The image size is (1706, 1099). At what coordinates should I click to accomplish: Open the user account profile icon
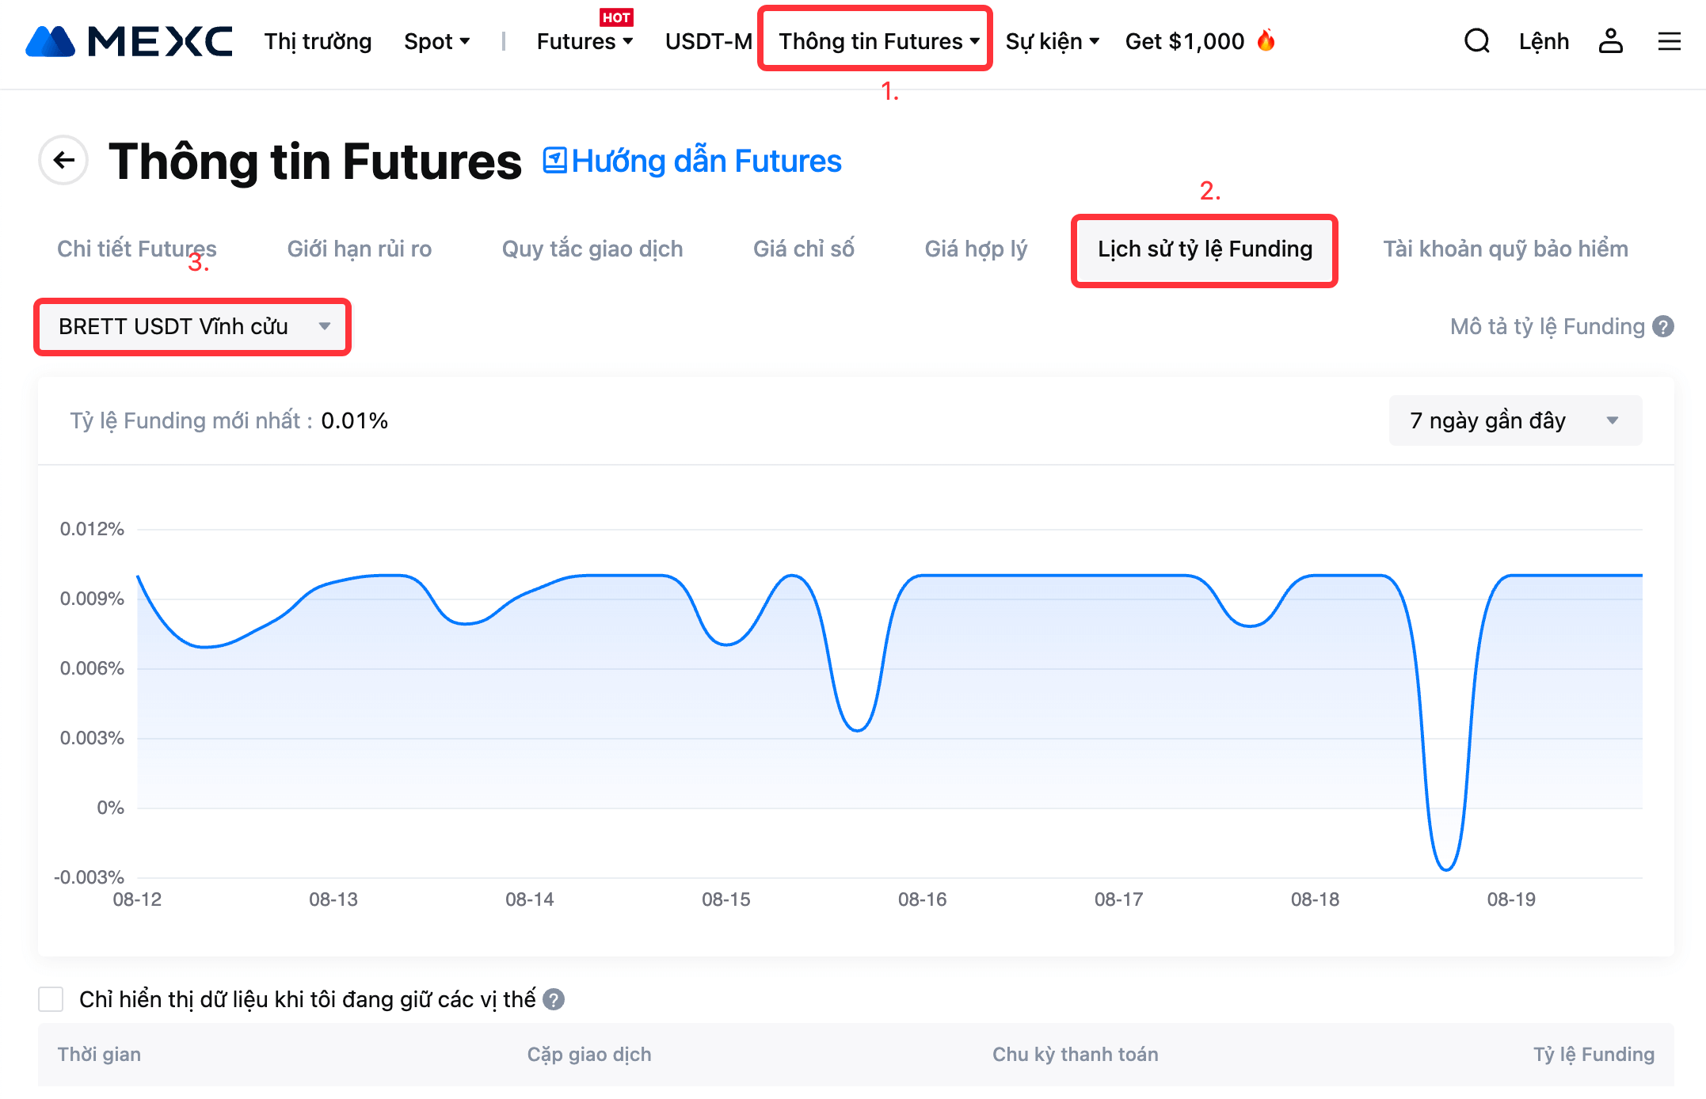1610,41
